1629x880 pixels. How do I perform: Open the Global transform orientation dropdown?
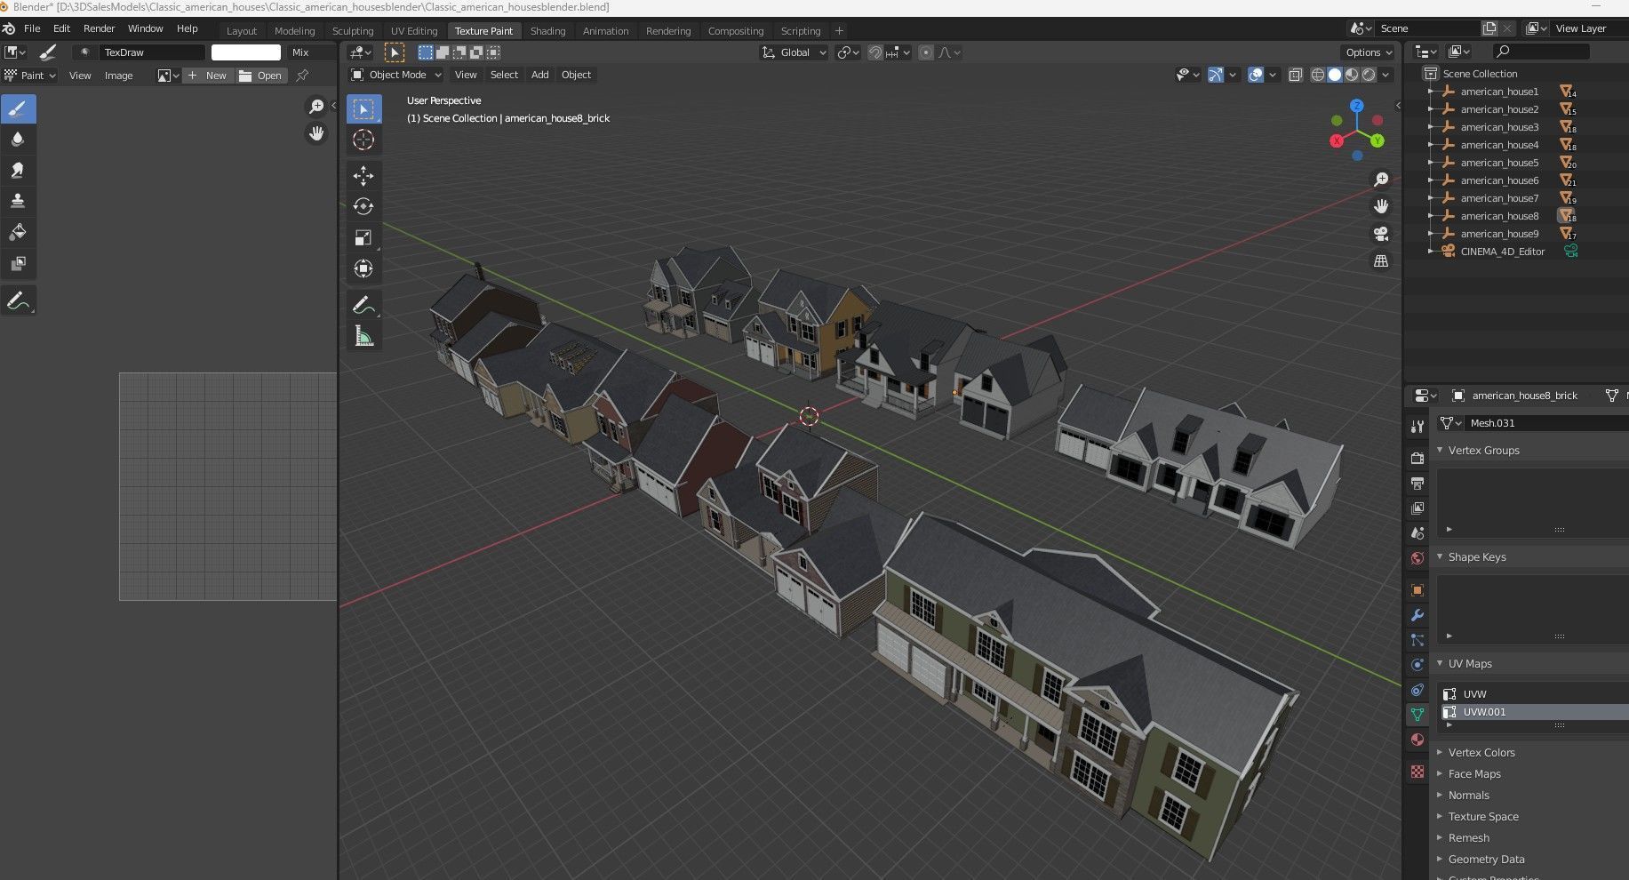pyautogui.click(x=795, y=52)
